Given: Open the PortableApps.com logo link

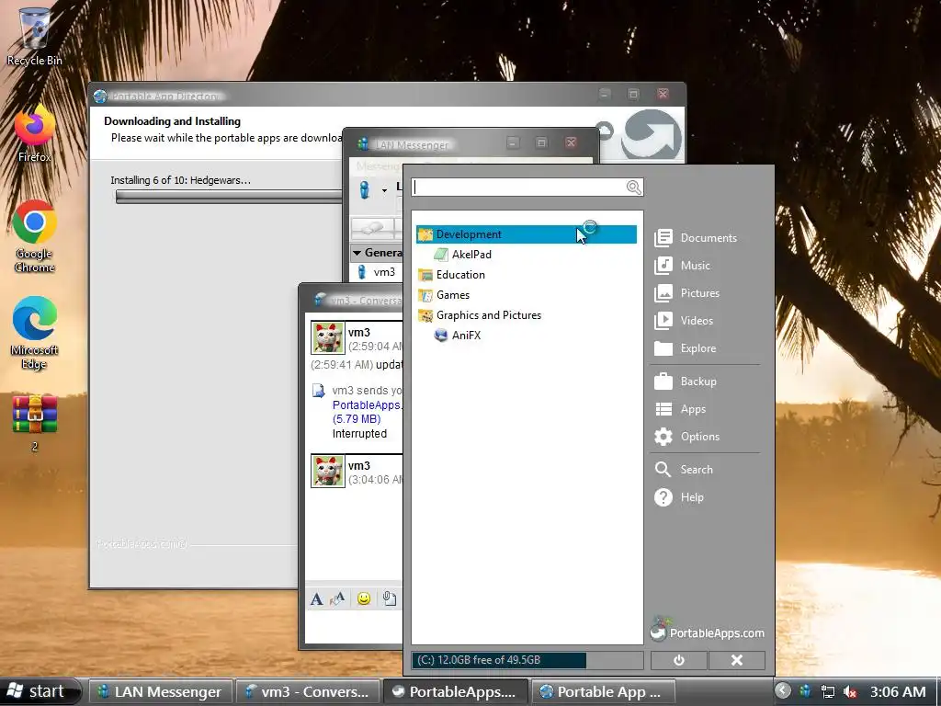Looking at the screenshot, I should point(708,631).
